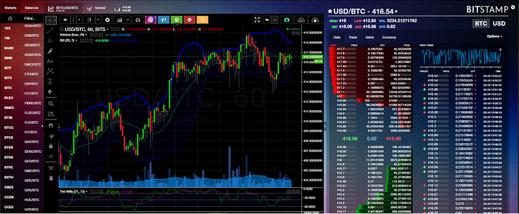This screenshot has height=214, width=519.
Task: Choose the XABCD pattern tool
Action: 51,71
